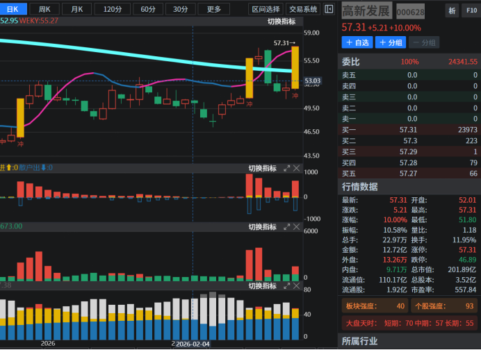Close the first indicator sub-chart panel

[297, 168]
